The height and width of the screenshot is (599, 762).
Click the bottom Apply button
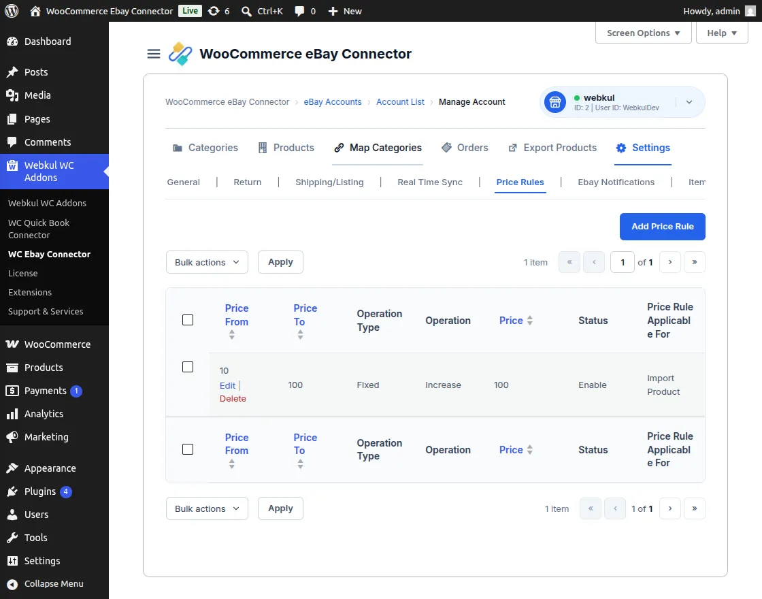[x=280, y=508]
